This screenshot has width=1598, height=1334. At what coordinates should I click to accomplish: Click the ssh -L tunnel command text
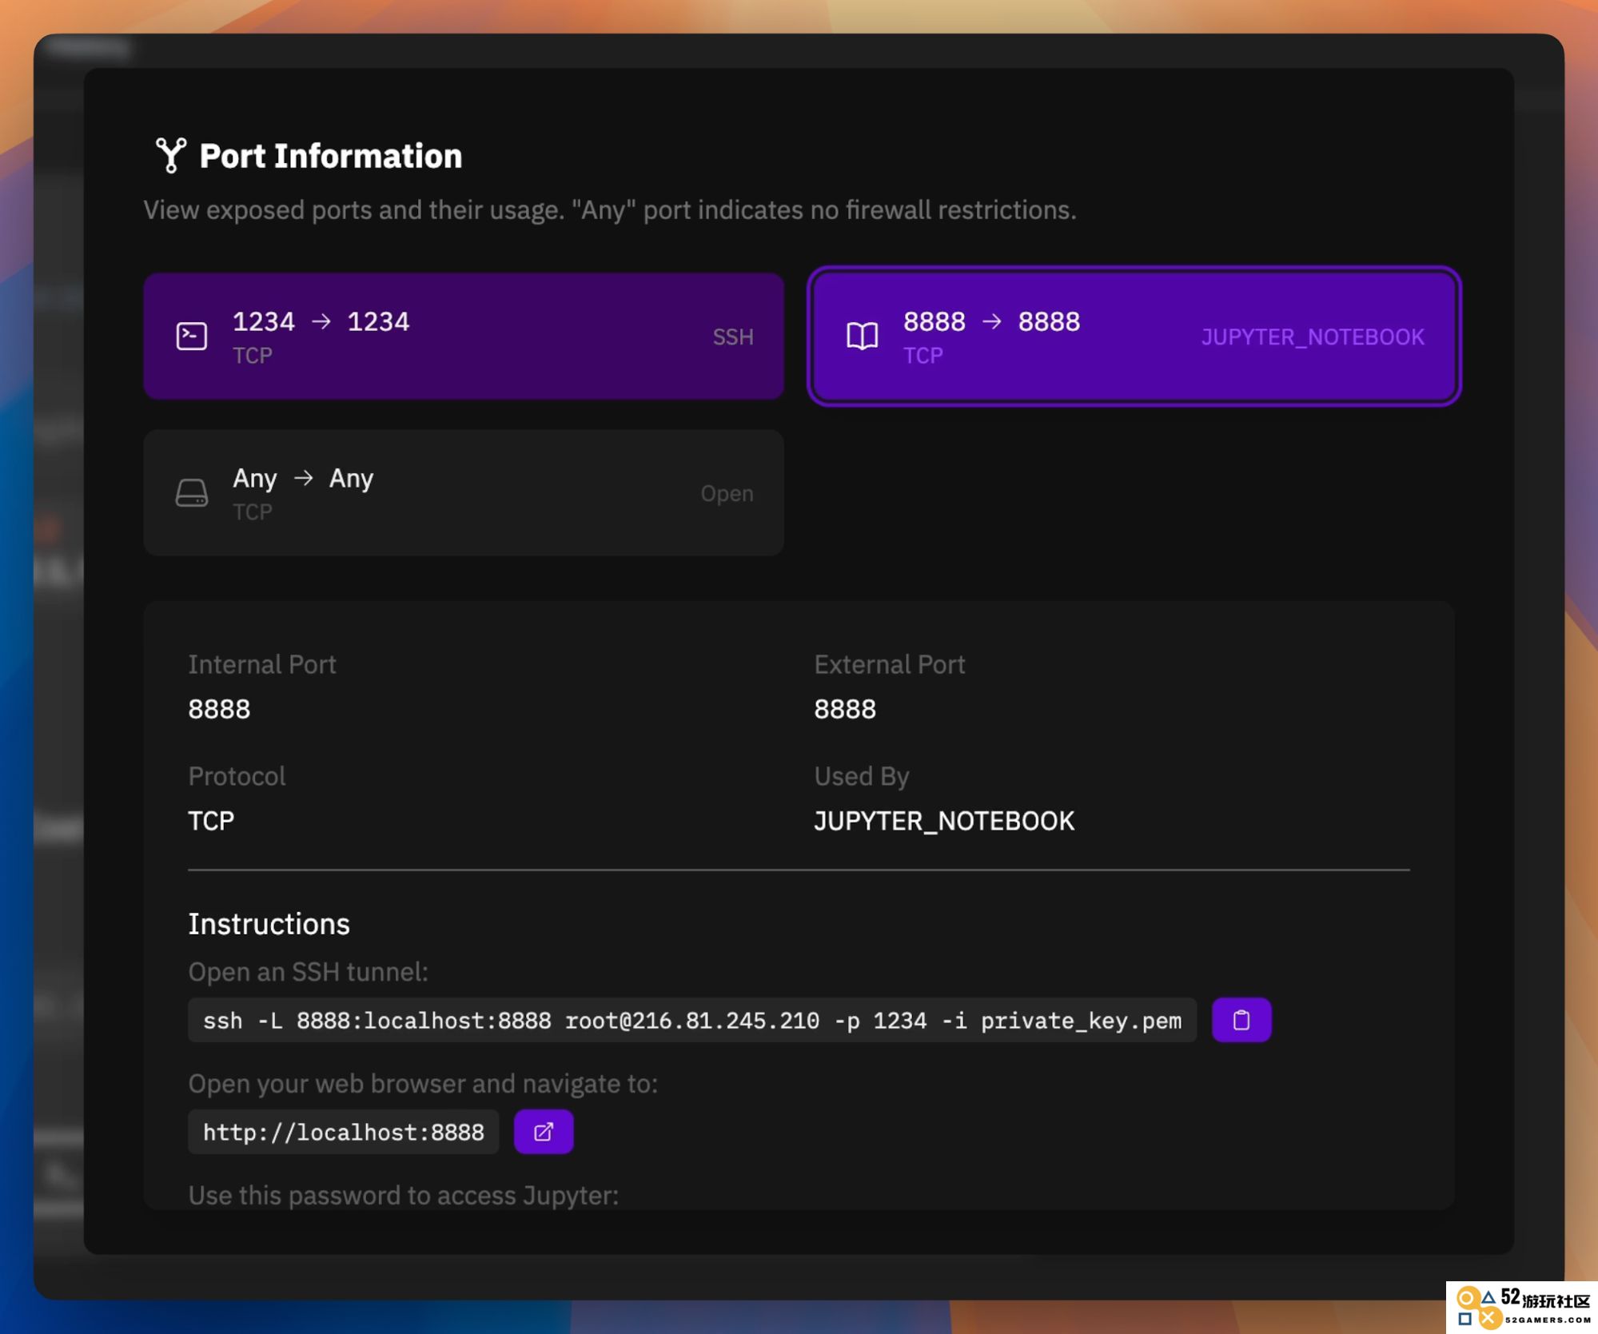[691, 1020]
